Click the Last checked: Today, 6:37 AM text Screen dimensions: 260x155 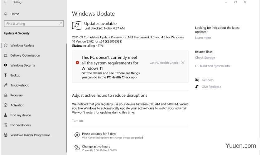(x=104, y=28)
